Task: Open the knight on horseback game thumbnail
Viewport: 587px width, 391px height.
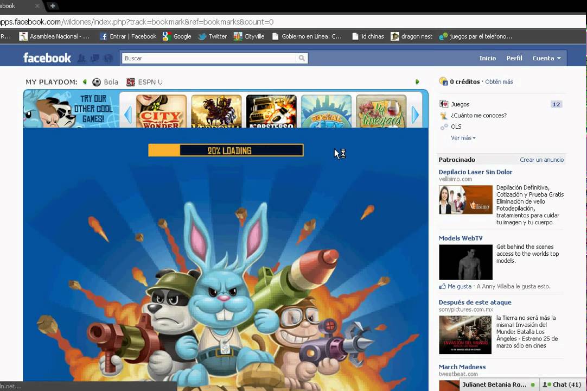Action: 216,111
